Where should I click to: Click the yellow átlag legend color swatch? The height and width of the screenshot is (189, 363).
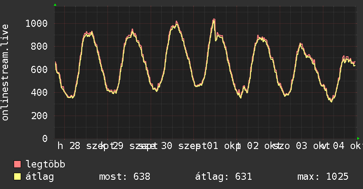click(17, 177)
